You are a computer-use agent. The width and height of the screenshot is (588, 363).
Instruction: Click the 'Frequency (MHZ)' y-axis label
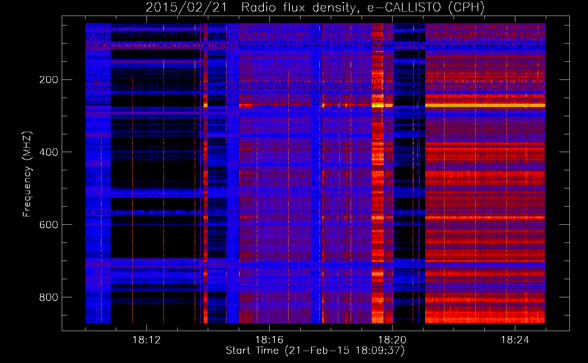click(x=27, y=174)
